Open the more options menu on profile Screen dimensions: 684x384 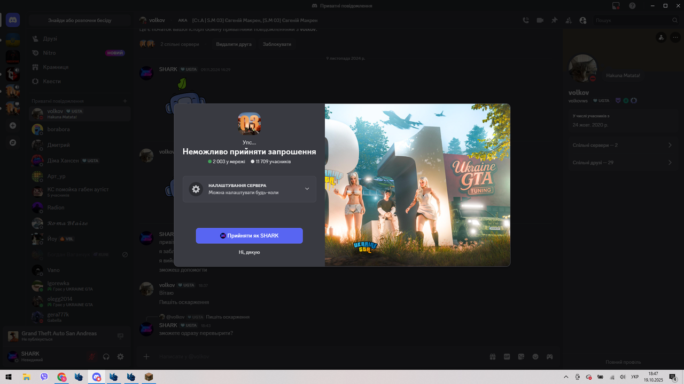[676, 37]
